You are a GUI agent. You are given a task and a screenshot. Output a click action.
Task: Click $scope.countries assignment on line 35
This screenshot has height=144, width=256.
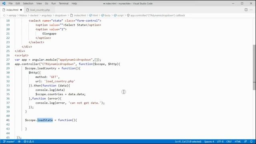tap(60, 94)
